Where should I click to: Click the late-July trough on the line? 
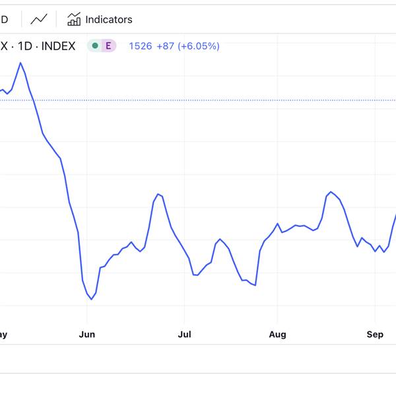coord(255,285)
